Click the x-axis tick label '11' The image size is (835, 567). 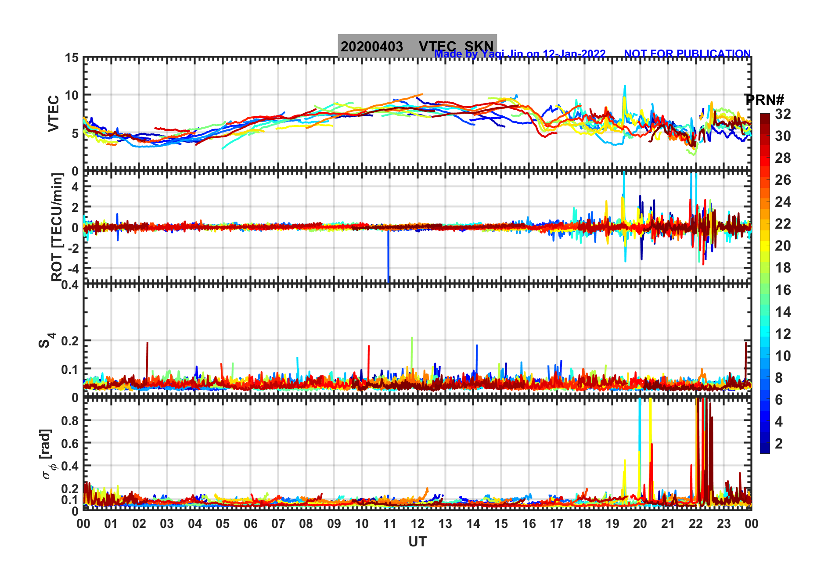[x=390, y=524]
